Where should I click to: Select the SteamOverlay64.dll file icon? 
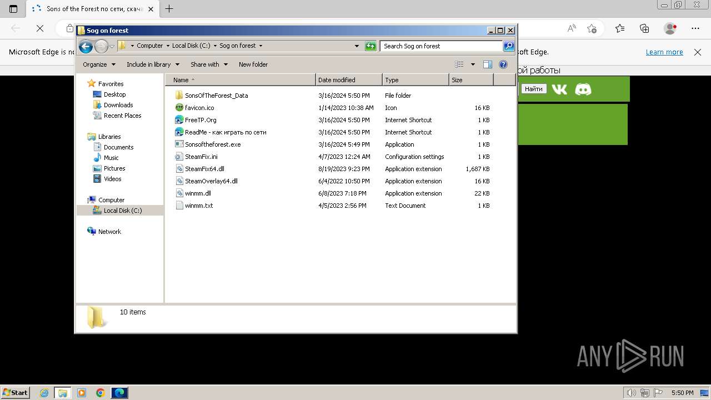[x=179, y=181]
